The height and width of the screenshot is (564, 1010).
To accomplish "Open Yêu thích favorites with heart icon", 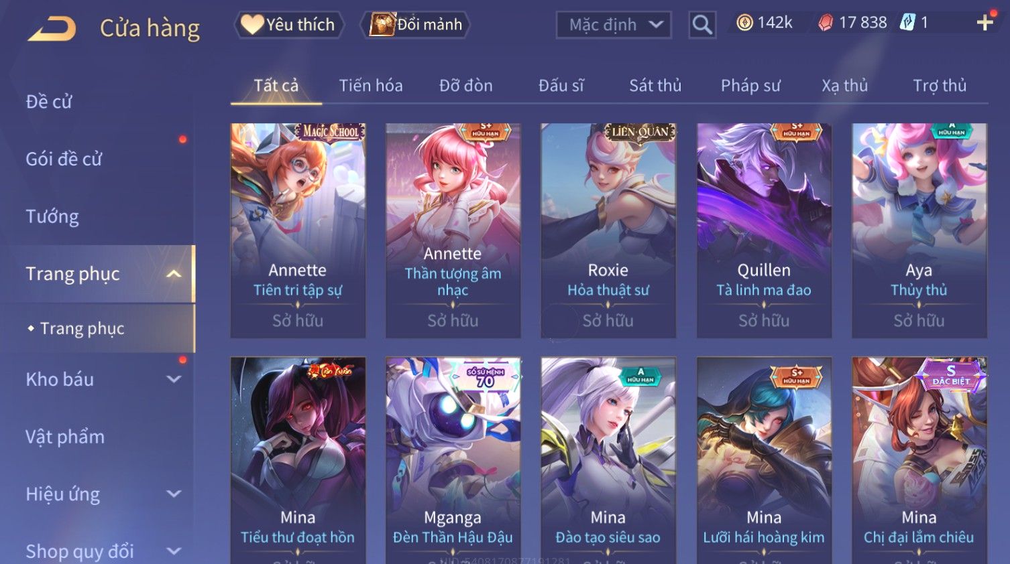I will (x=288, y=25).
